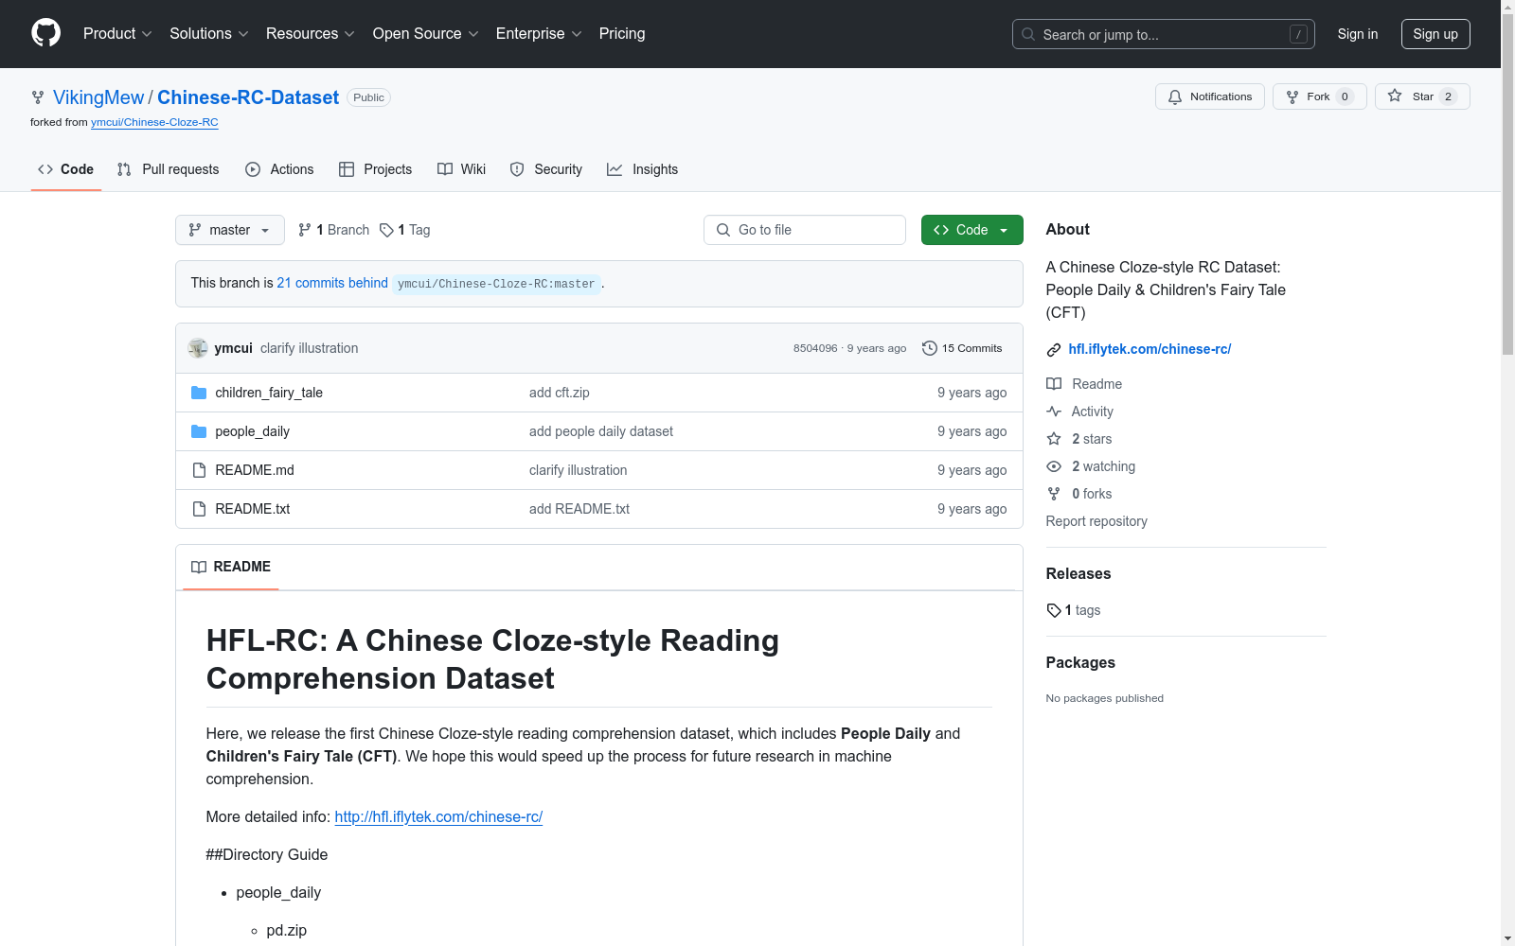The image size is (1515, 946).
Task: Open the Insights tab
Action: coord(643,169)
